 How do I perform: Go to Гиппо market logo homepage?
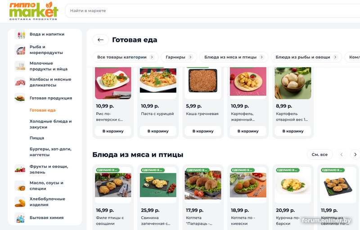coord(33,11)
